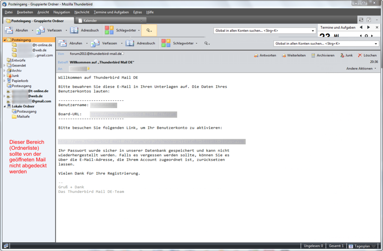Click the global search field in the main toolbar

[x=265, y=31]
